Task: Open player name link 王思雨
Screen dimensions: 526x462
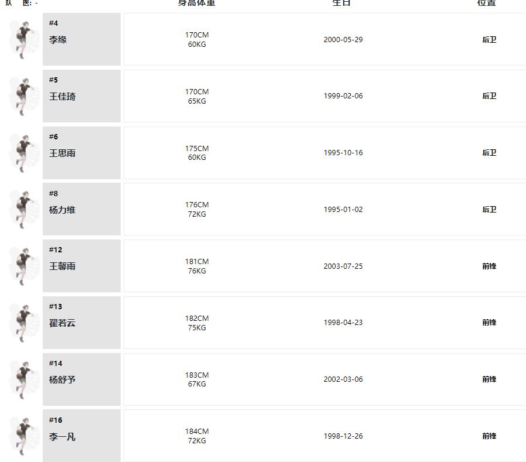Action: (62, 153)
